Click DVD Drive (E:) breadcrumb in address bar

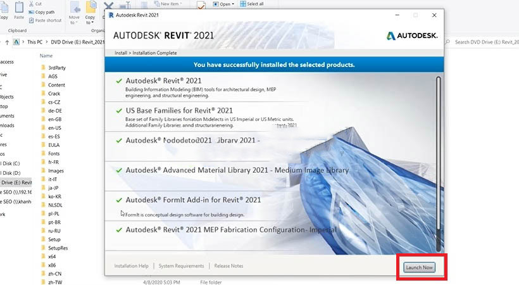click(x=77, y=42)
